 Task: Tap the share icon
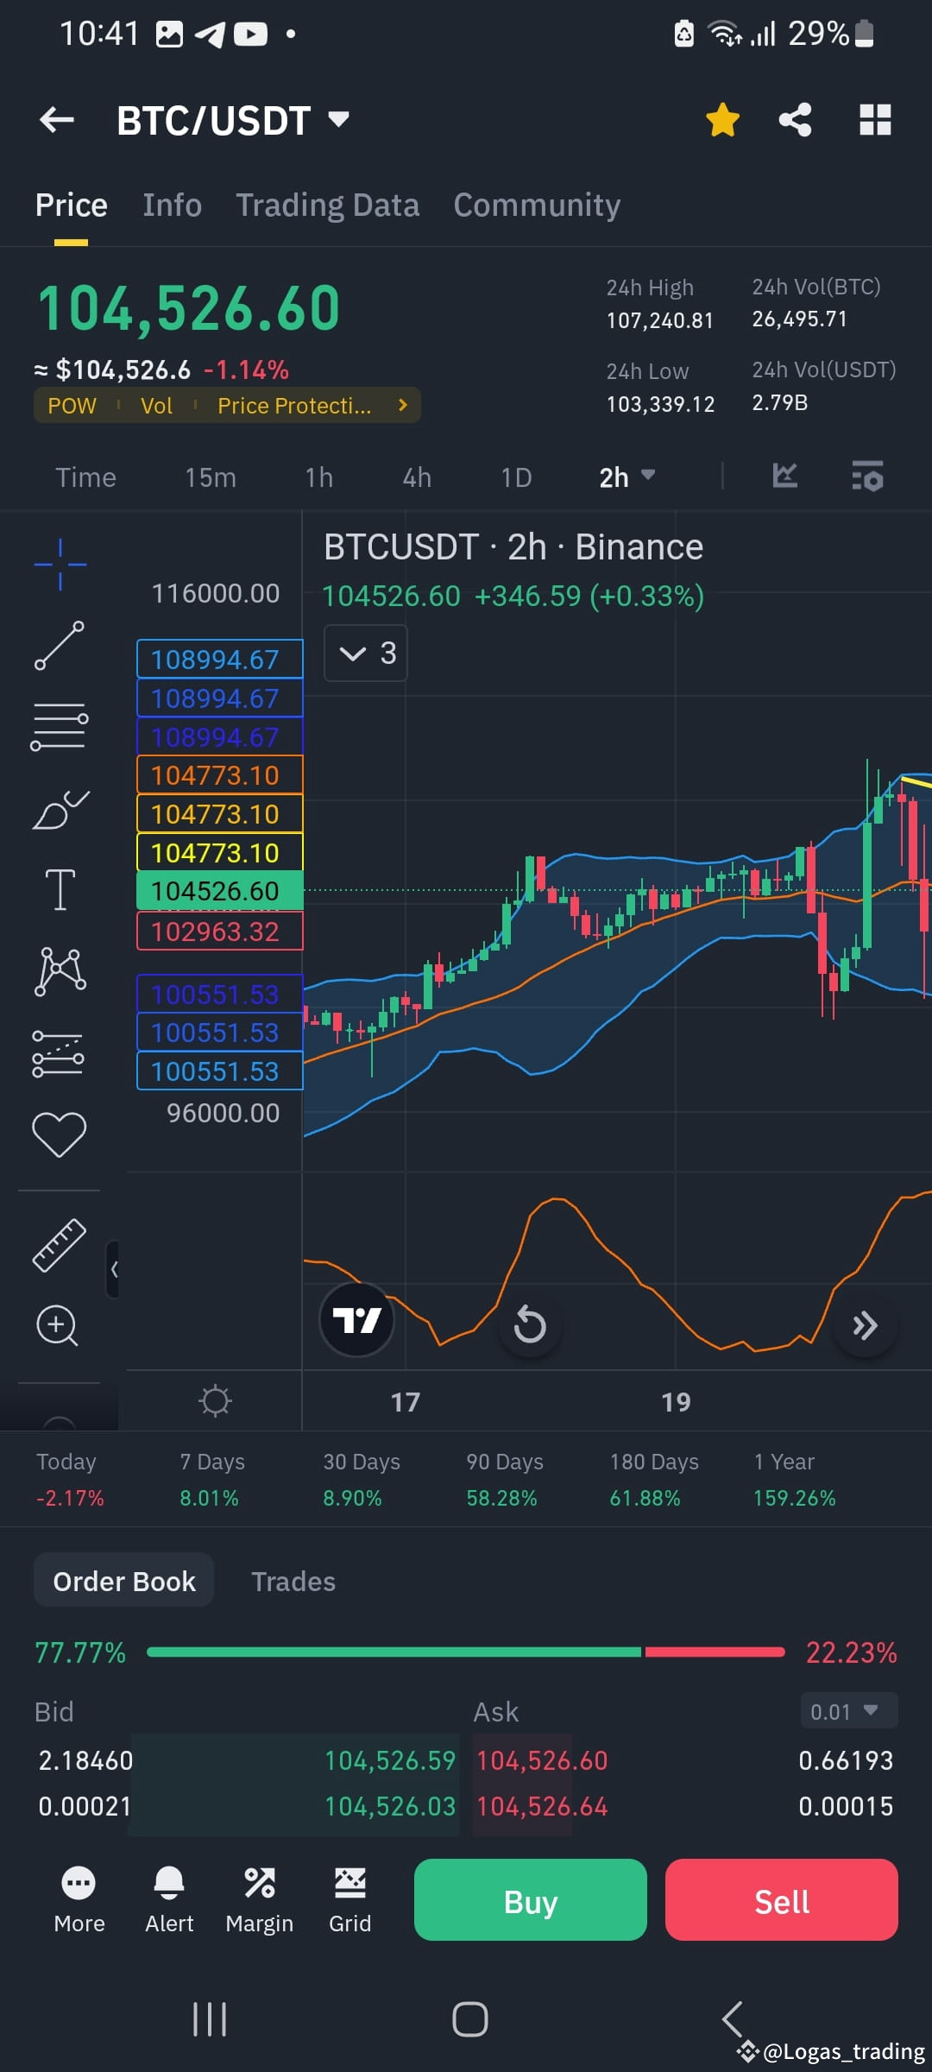pos(795,119)
